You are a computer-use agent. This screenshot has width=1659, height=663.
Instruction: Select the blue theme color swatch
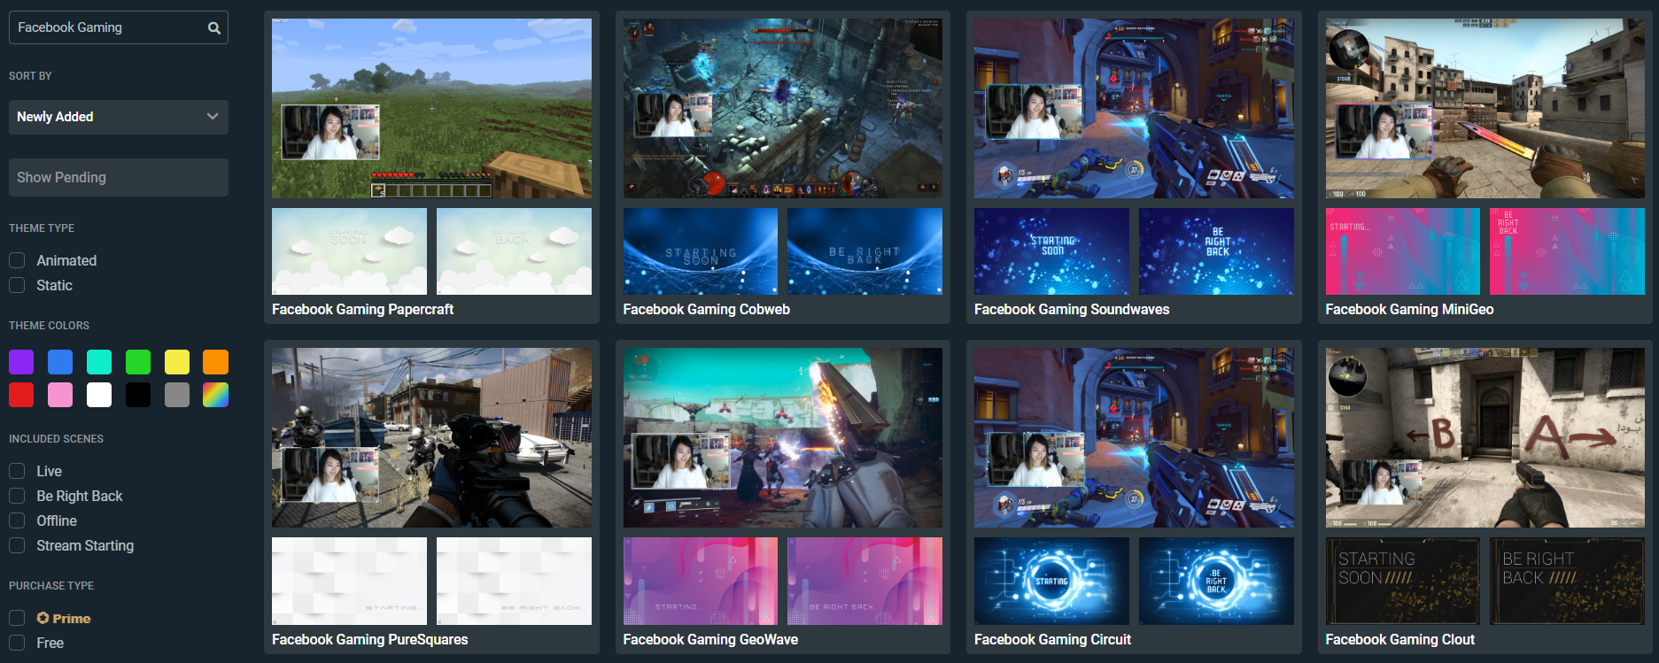[60, 362]
